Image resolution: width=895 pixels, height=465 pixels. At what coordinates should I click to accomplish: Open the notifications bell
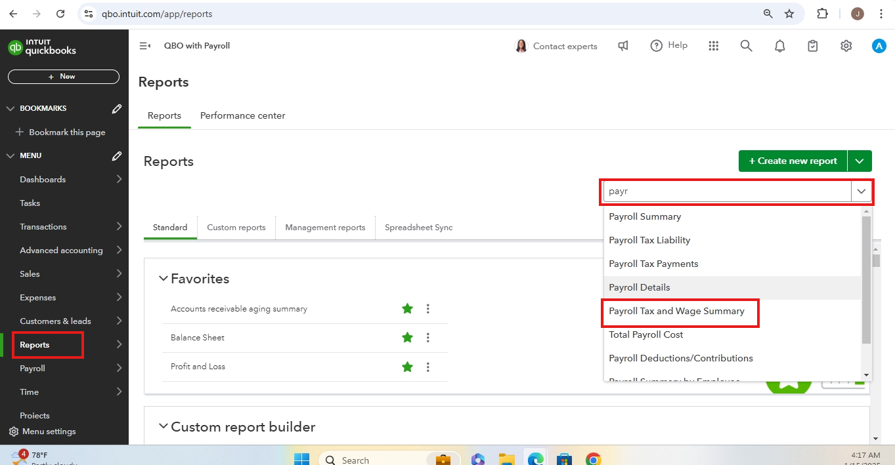point(779,46)
